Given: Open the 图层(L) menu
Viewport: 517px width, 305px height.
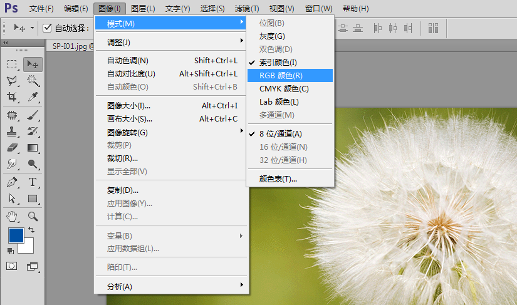Looking at the screenshot, I should (x=143, y=9).
